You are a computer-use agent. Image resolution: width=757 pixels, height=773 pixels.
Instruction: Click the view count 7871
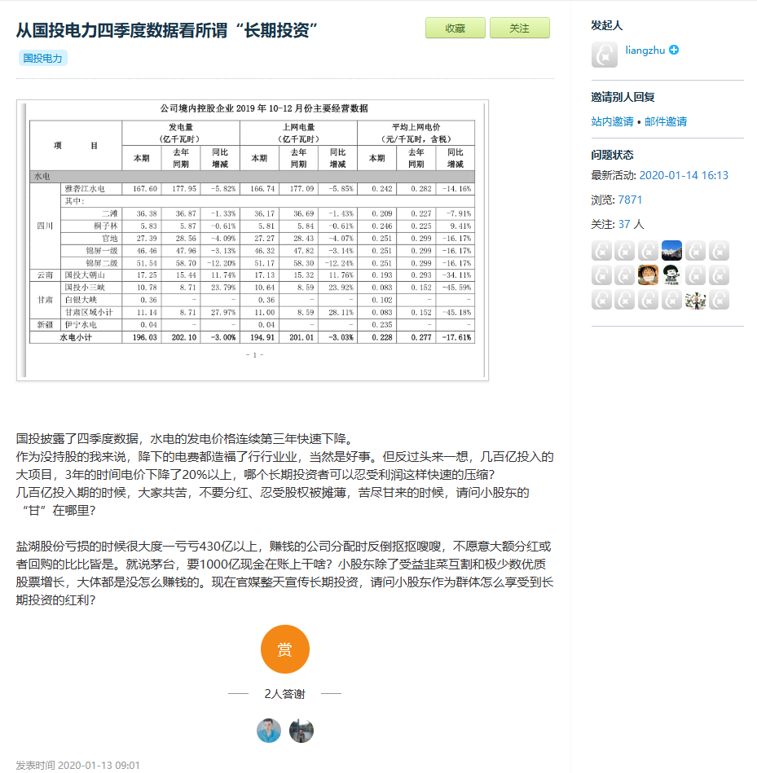630,200
